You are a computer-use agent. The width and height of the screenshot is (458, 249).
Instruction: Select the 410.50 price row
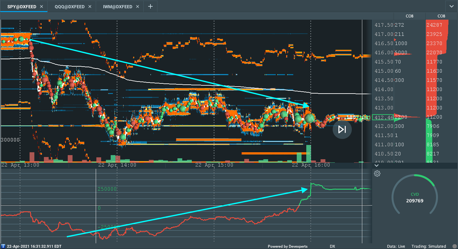(384, 154)
